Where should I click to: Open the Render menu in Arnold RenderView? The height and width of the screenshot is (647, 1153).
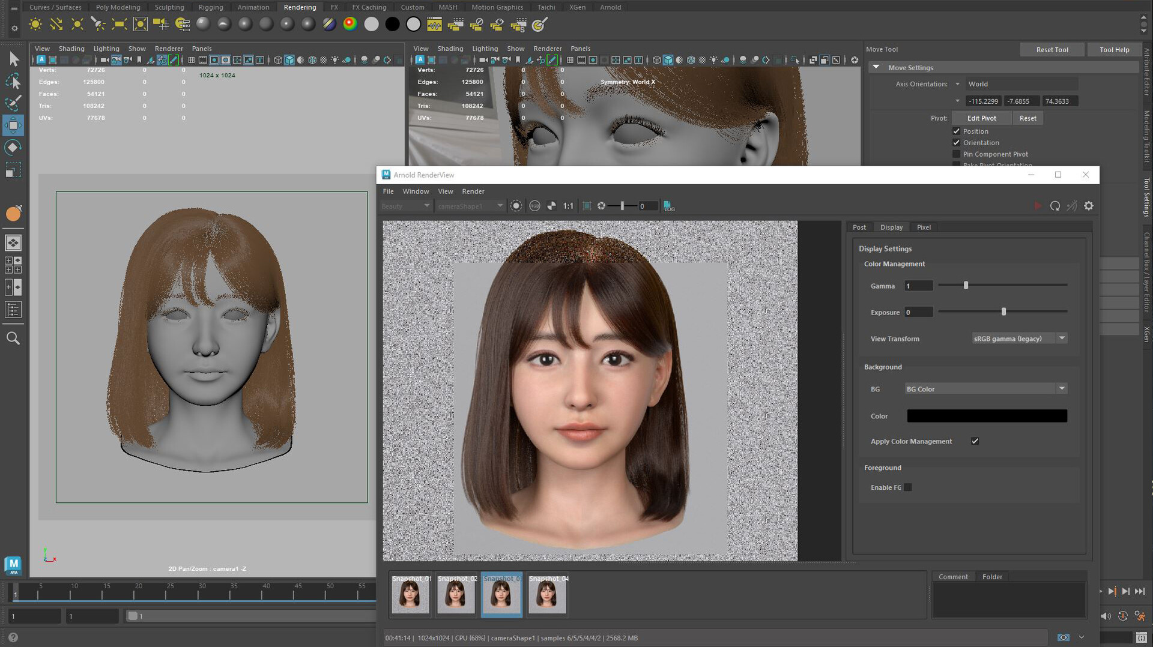(473, 191)
